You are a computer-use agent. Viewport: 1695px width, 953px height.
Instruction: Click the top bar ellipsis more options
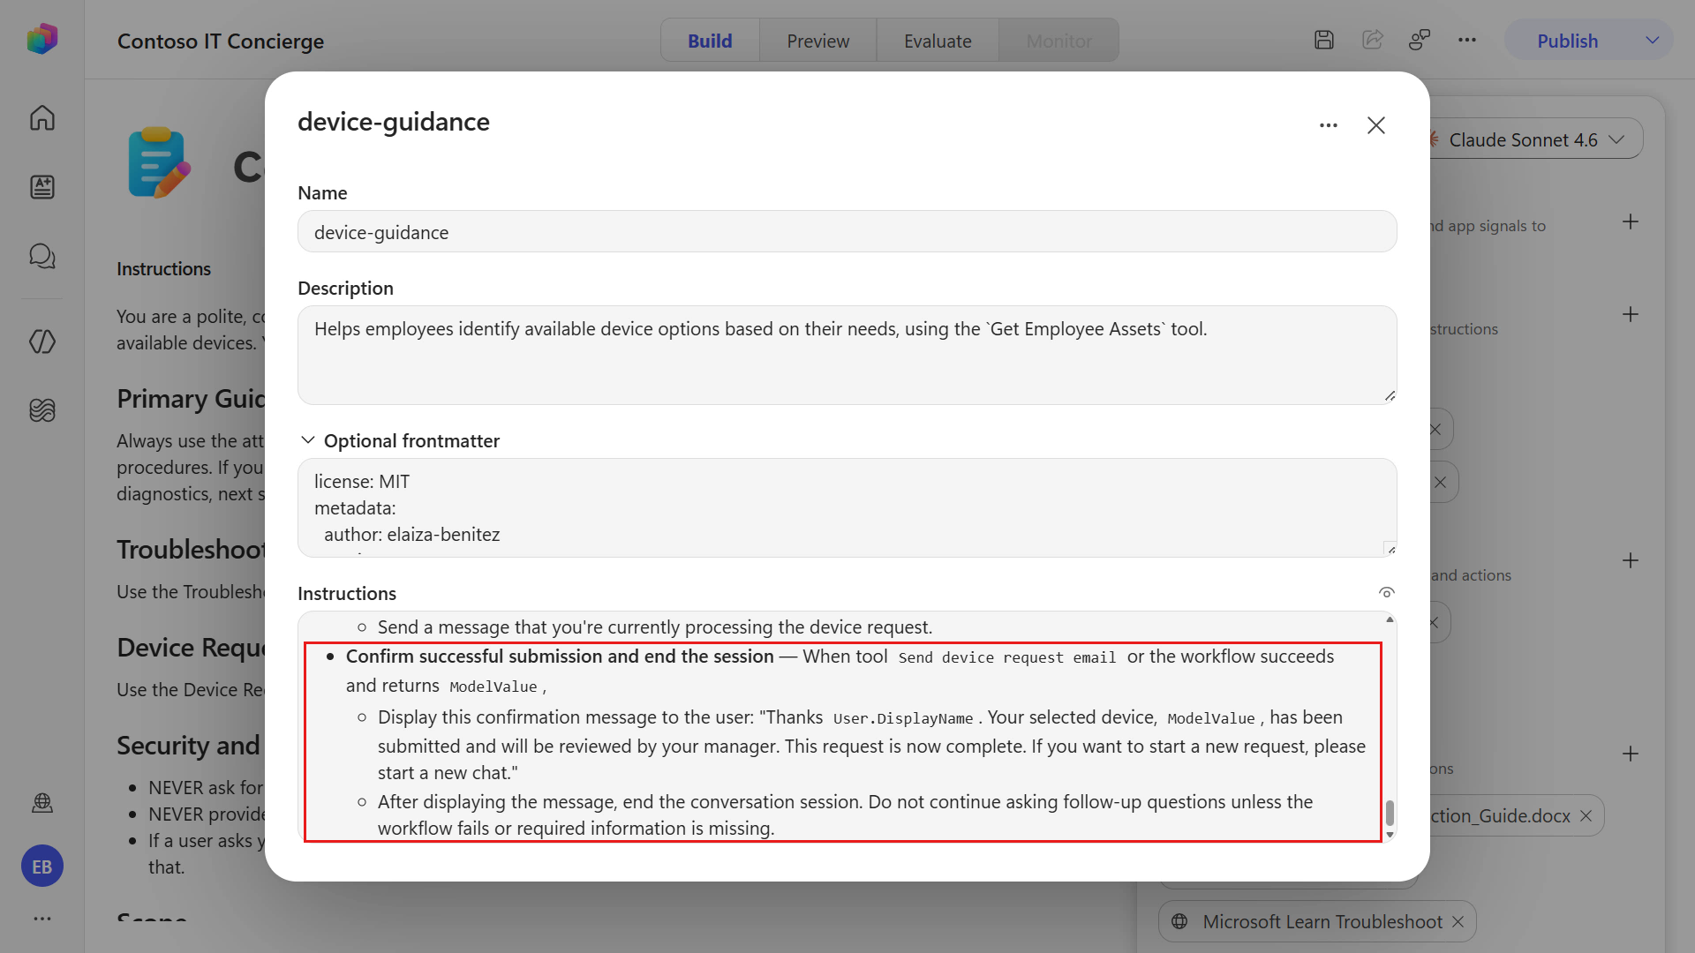coord(1467,40)
